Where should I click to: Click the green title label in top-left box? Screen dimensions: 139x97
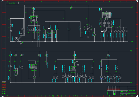(12, 3)
